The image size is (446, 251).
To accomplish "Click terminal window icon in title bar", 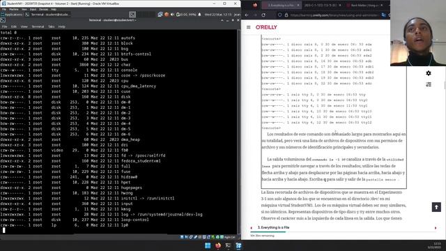I will coord(3,20).
